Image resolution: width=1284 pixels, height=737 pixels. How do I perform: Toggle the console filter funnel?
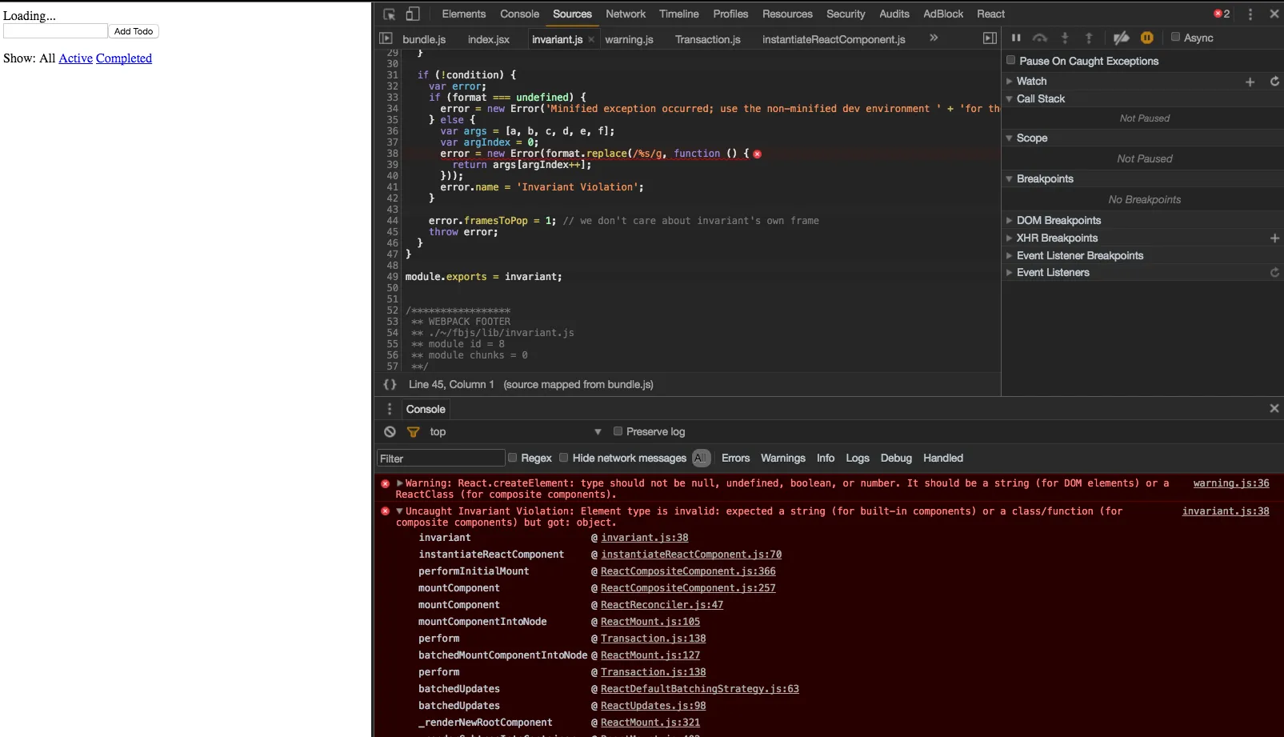[413, 431]
